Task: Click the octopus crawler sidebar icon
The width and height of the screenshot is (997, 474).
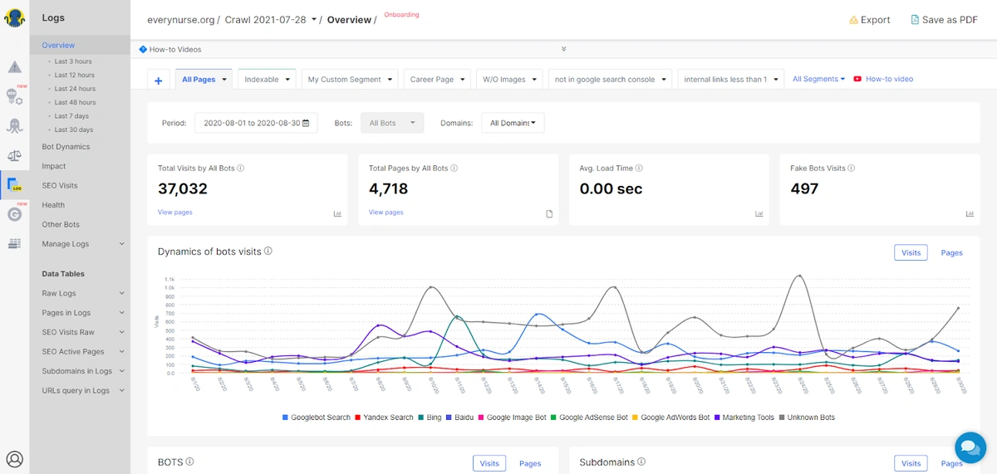Action: pos(14,126)
